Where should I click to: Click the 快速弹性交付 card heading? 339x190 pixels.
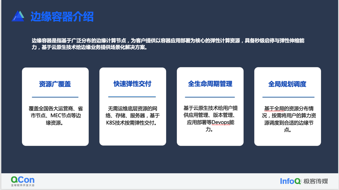point(132,84)
